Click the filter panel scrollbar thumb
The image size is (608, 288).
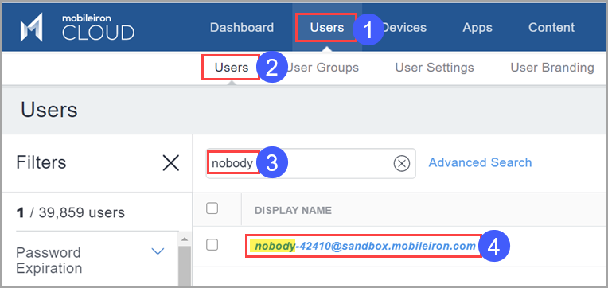[185, 266]
